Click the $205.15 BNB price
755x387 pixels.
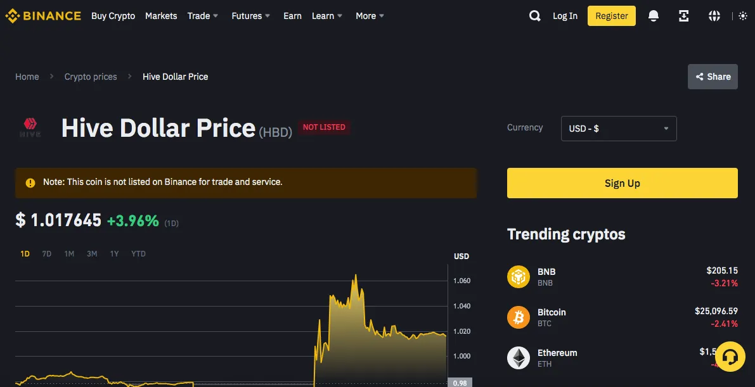click(722, 270)
